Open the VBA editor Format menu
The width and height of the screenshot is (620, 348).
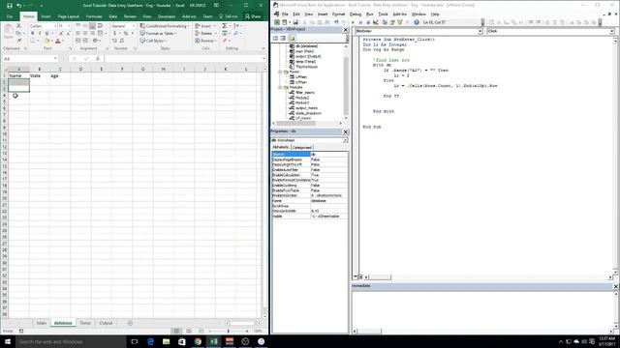click(338, 14)
